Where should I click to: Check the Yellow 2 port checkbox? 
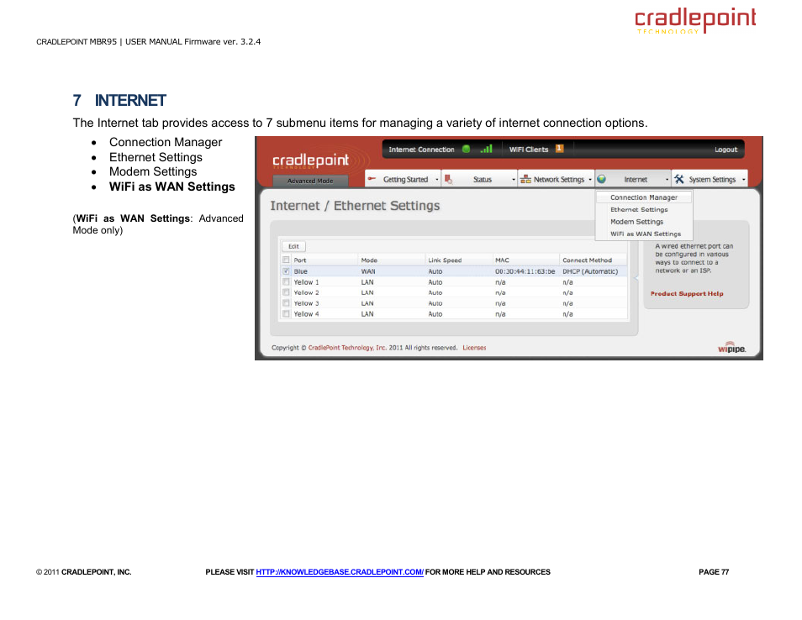coord(286,292)
